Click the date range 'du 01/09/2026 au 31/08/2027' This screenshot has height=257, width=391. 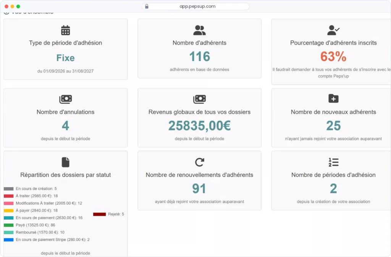[66, 71]
